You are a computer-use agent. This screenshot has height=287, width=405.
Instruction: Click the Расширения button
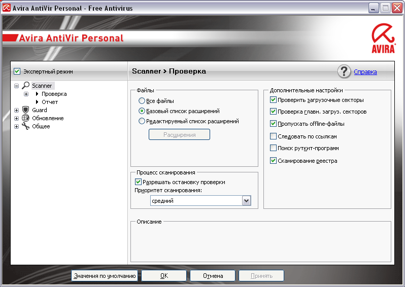tap(179, 134)
